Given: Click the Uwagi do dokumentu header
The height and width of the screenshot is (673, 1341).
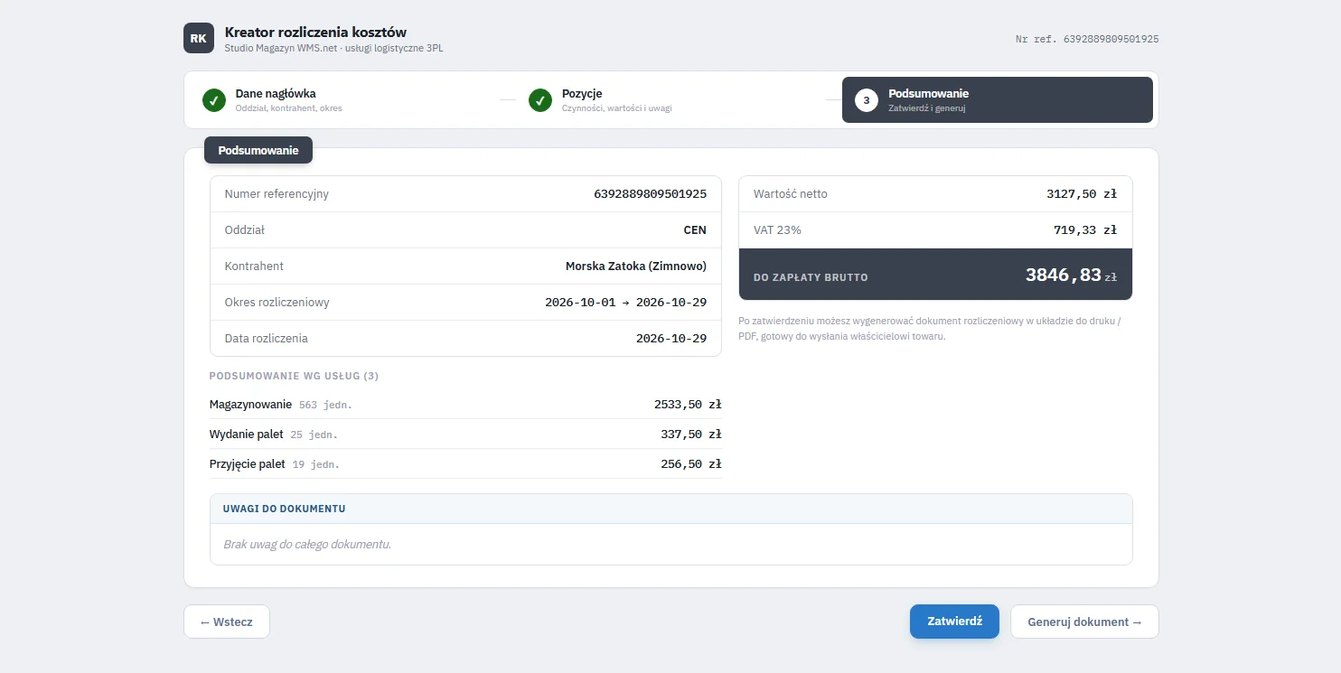Looking at the screenshot, I should click(670, 509).
